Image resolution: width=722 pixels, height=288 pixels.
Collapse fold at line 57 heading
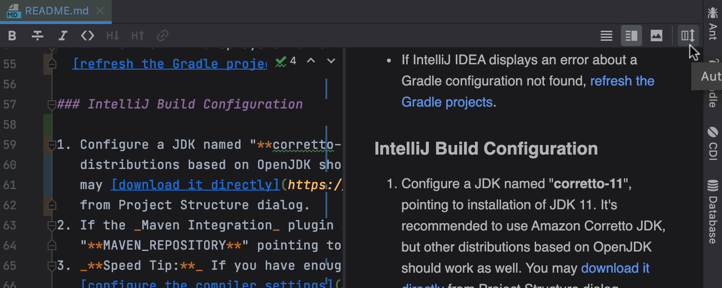point(52,104)
